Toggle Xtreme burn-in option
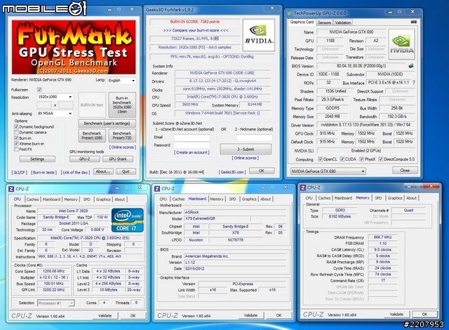The height and width of the screenshot is (330, 449). pos(16,144)
